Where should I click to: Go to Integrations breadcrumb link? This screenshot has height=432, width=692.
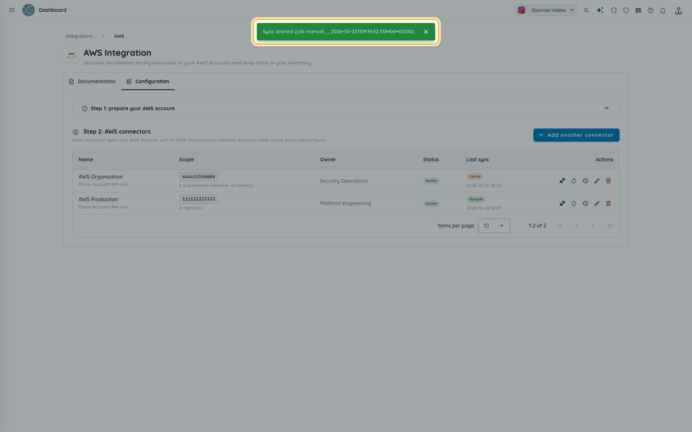[x=79, y=36]
